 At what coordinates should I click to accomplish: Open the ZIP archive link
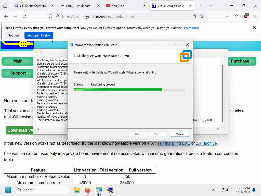tap(206, 143)
